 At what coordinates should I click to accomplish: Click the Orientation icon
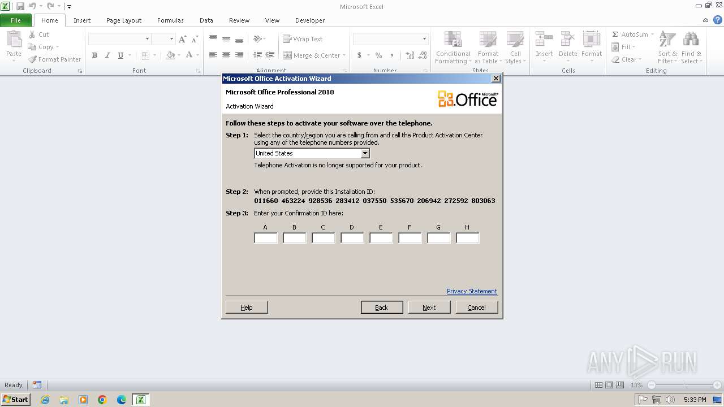click(x=257, y=39)
